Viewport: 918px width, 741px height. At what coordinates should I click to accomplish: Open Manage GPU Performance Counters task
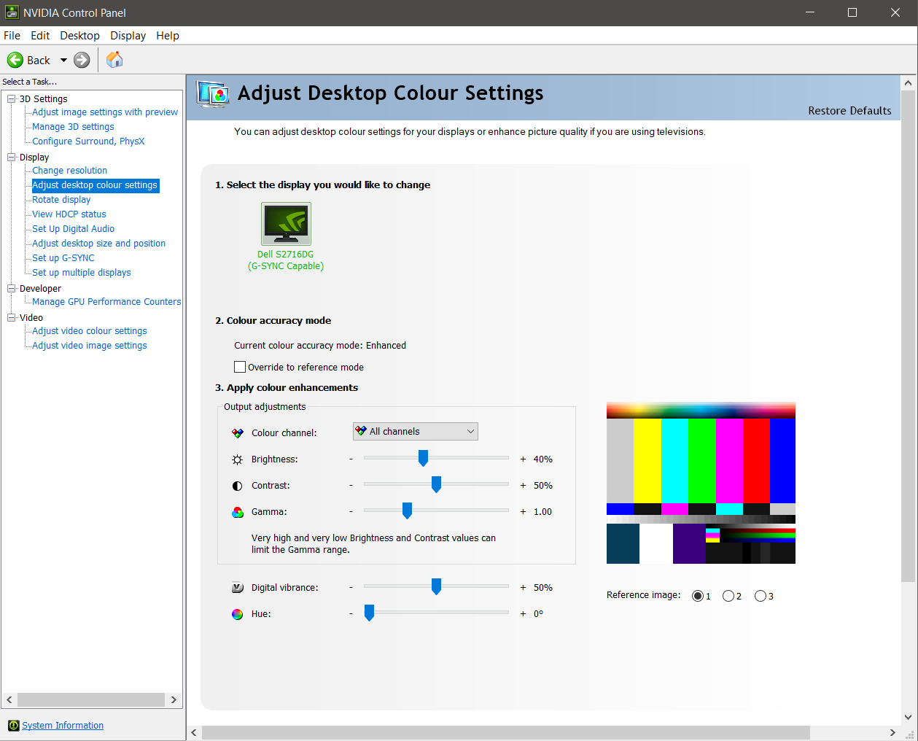pyautogui.click(x=106, y=302)
